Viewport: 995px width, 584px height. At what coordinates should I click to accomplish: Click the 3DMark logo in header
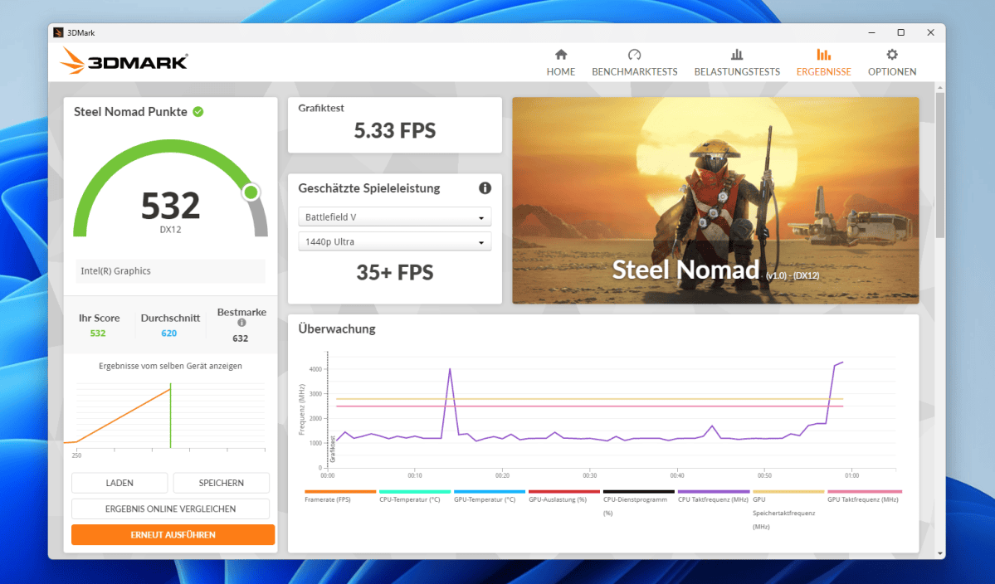[x=124, y=61]
